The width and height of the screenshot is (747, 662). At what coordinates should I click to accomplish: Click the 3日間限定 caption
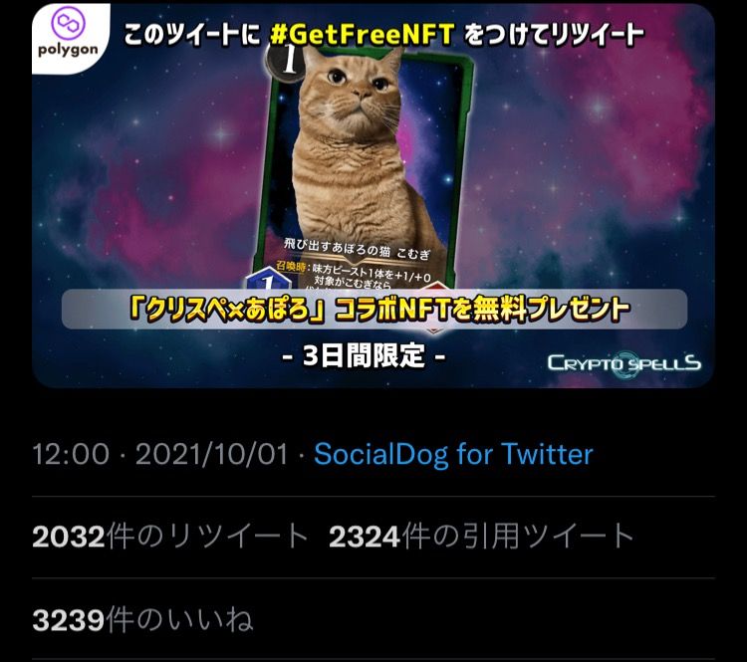(364, 355)
